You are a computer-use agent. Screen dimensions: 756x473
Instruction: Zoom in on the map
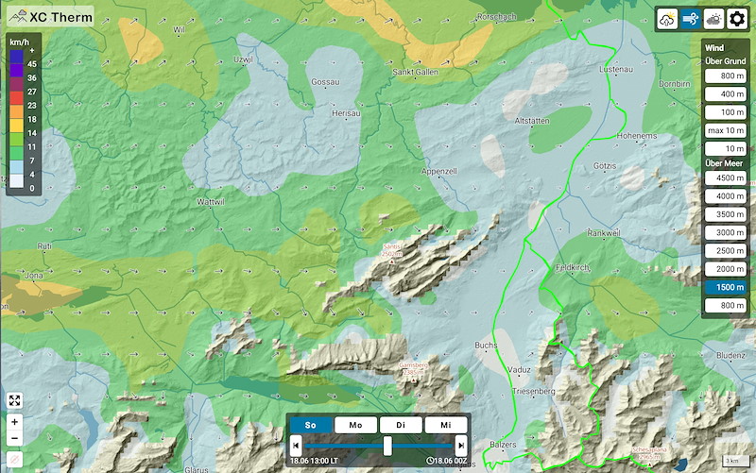click(15, 422)
